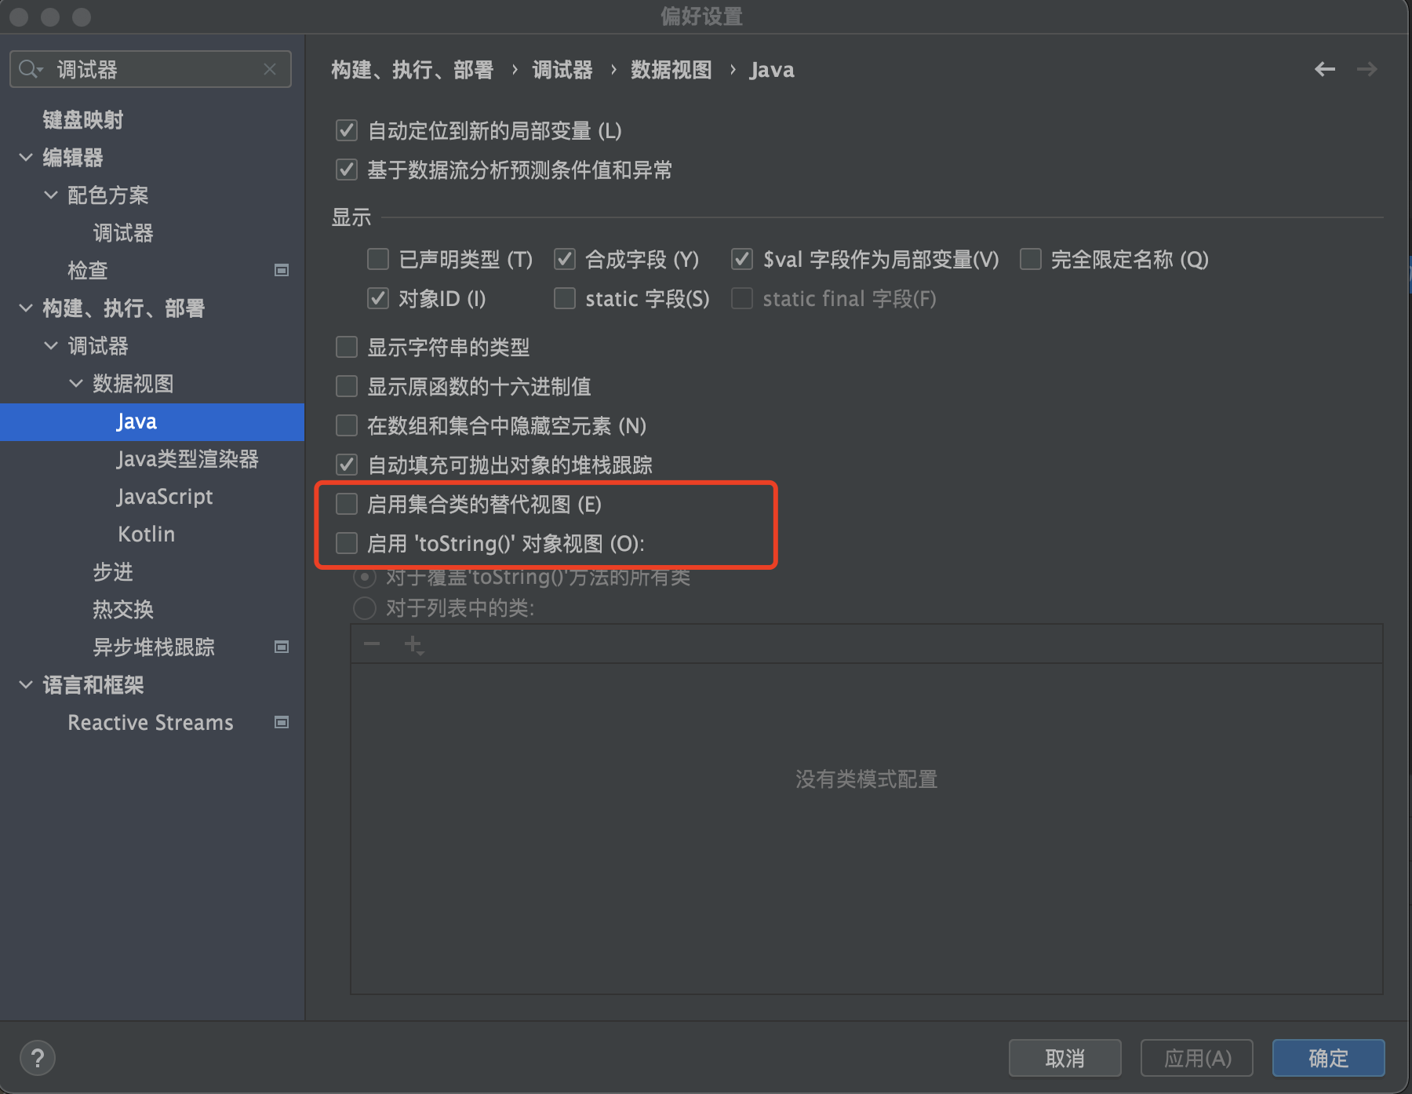The image size is (1412, 1094).
Task: Click the project-level icon beside 异步堆栈跟踪
Action: (x=282, y=647)
